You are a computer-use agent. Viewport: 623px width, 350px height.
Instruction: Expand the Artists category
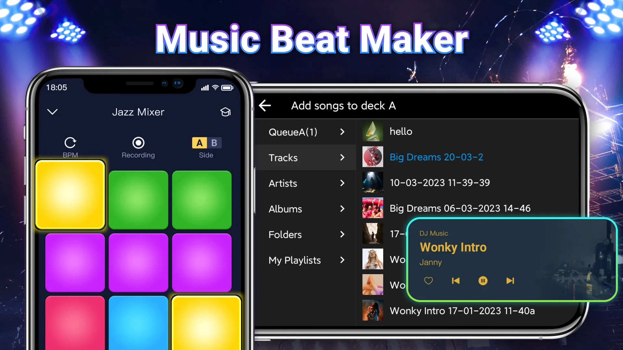pos(305,182)
